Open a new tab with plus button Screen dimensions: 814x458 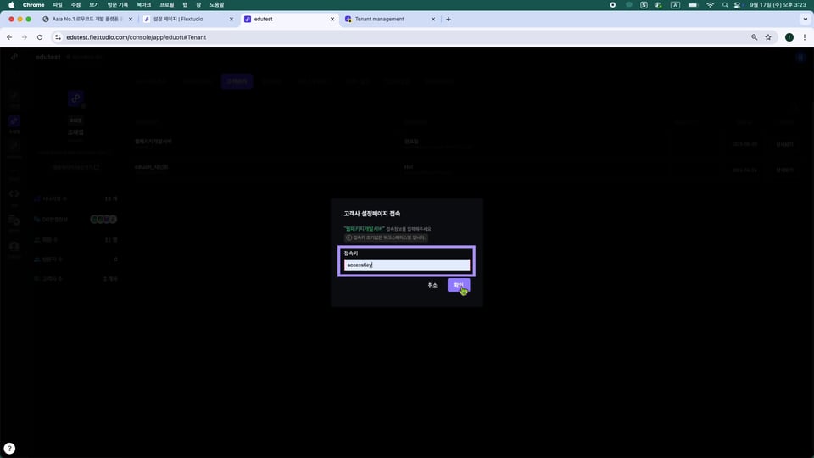coord(449,20)
